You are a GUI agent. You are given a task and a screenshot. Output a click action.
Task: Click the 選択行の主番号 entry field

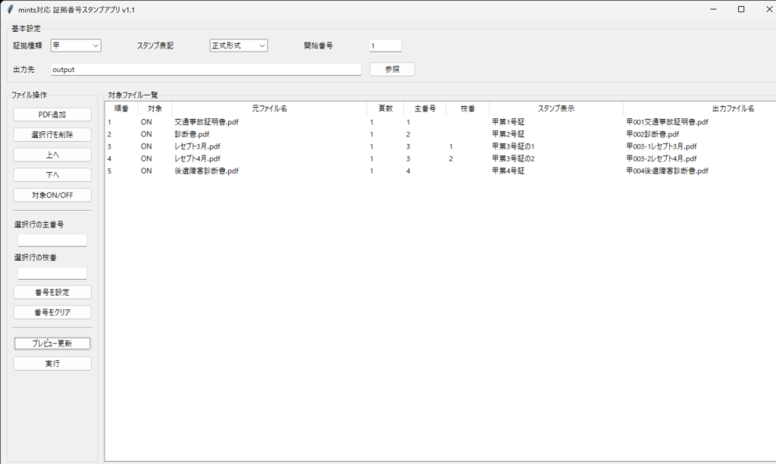52,240
